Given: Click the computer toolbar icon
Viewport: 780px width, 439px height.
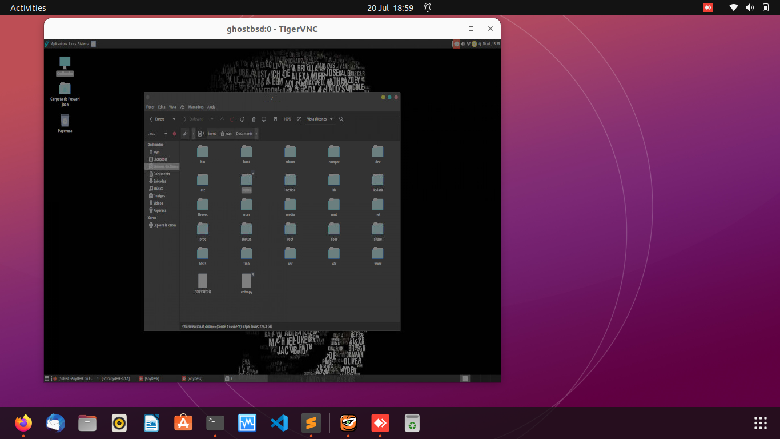Looking at the screenshot, I should pyautogui.click(x=264, y=119).
